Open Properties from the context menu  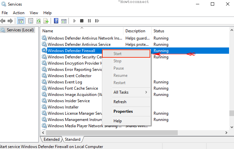pos(126,111)
